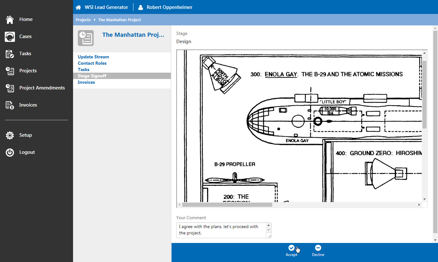Image resolution: width=438 pixels, height=262 pixels.
Task: Click the Project Amendments icon
Action: [x=10, y=88]
